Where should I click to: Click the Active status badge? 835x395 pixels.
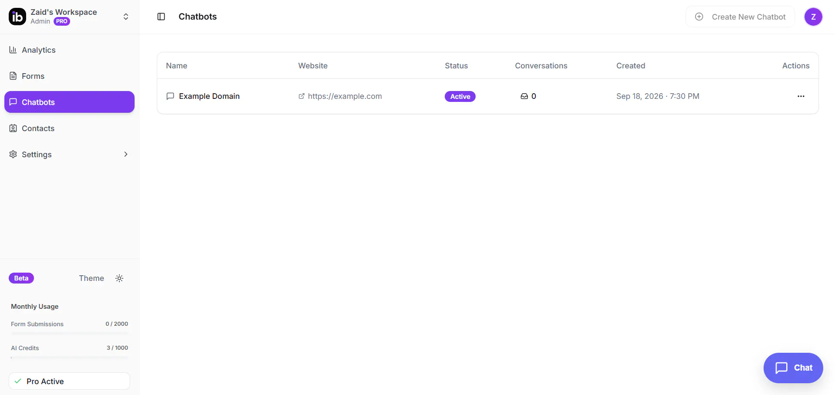[x=460, y=96]
